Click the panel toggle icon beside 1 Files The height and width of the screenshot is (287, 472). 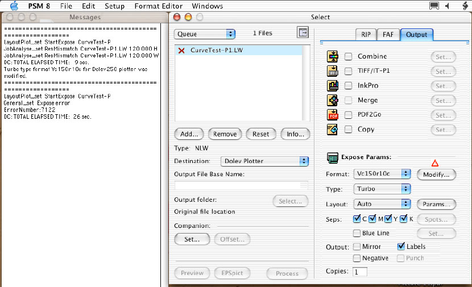[x=303, y=32]
